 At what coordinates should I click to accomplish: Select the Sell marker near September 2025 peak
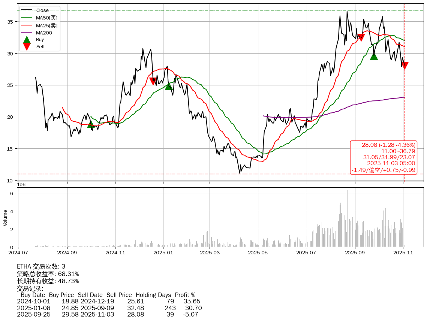(361, 37)
